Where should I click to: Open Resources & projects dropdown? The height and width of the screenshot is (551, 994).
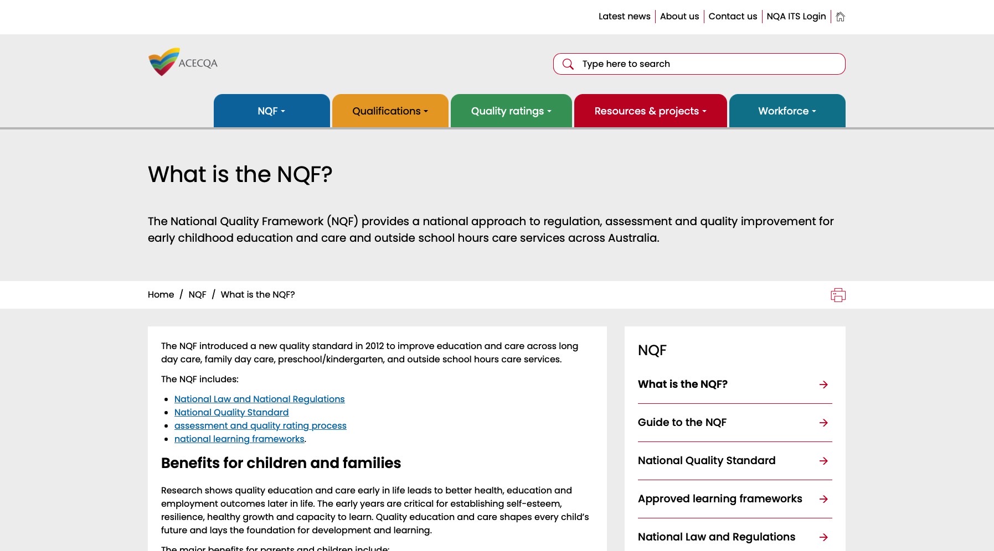click(650, 111)
